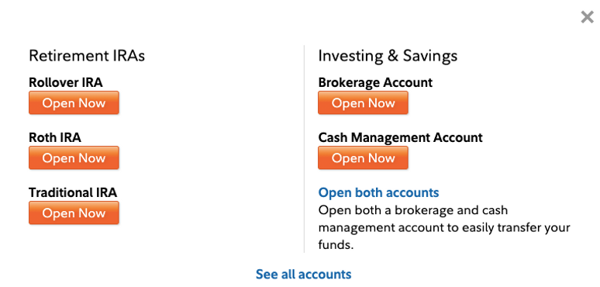Open a Rollover IRA now
The width and height of the screenshot is (600, 287).
point(74,102)
